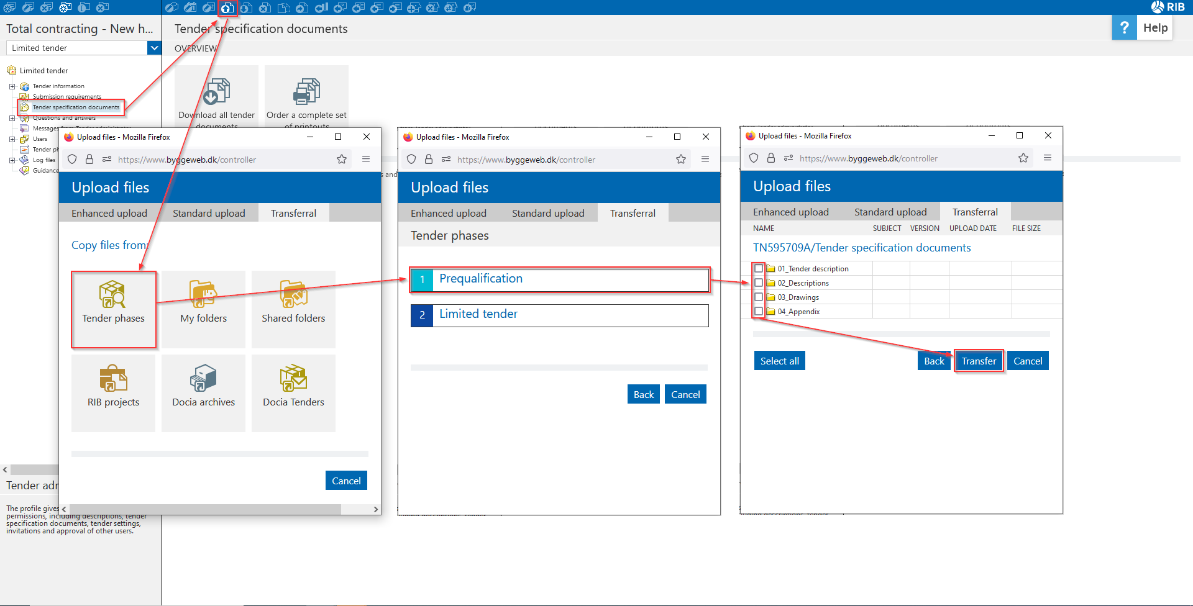The width and height of the screenshot is (1193, 606).
Task: Expand the Tender information tree node
Action: coord(12,86)
